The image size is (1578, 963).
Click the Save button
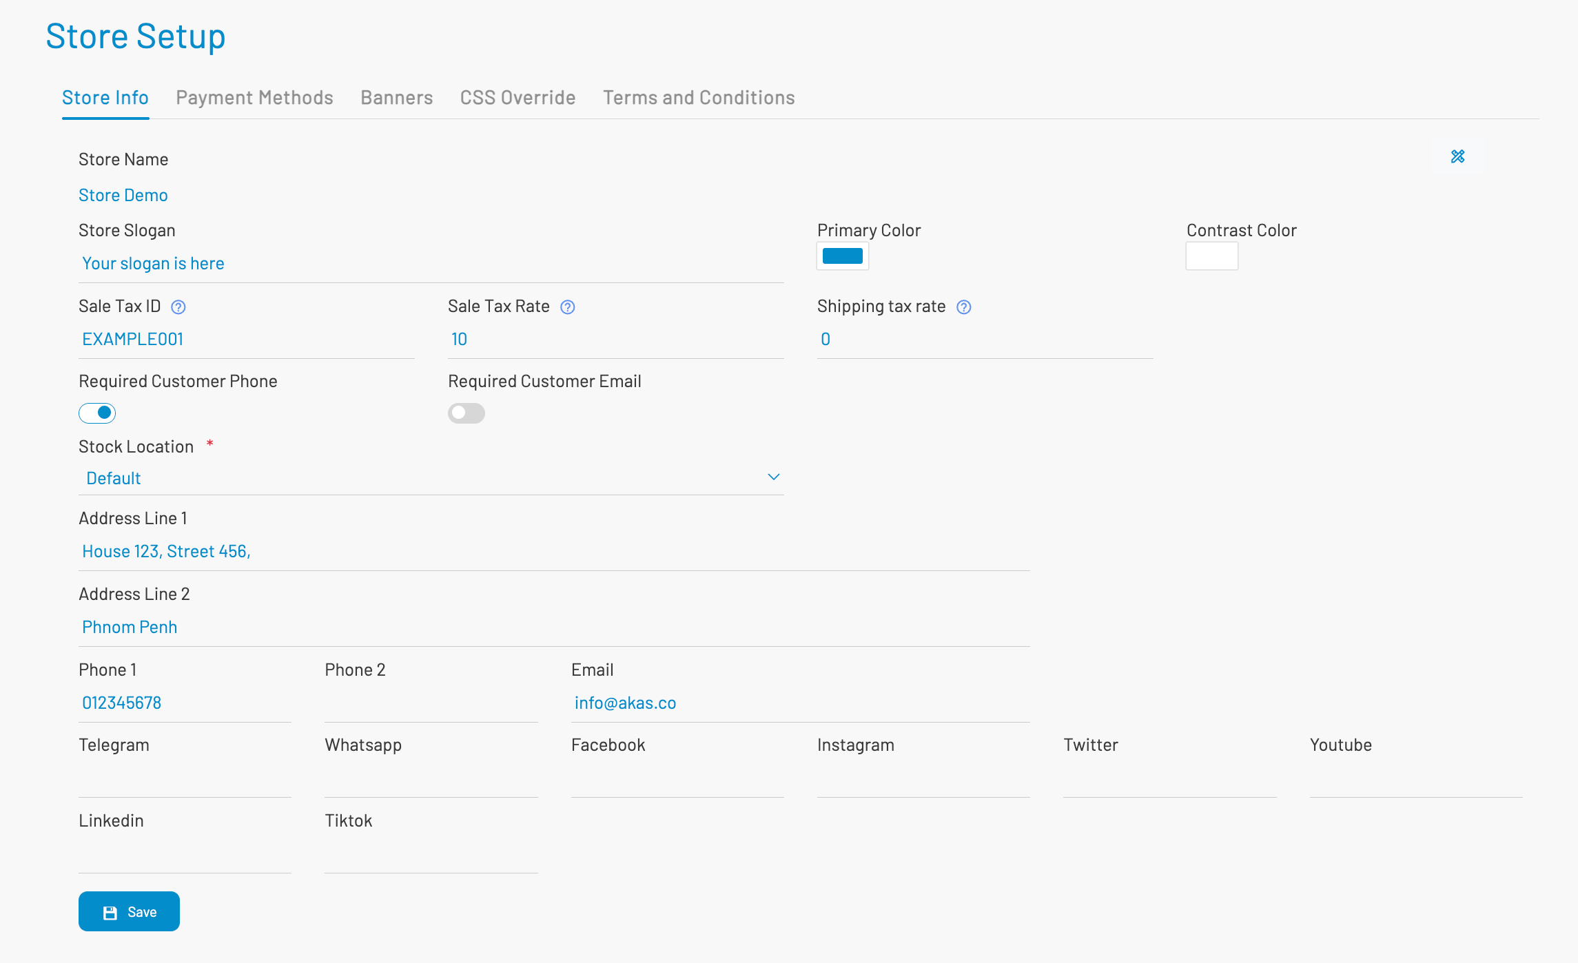coord(129,911)
